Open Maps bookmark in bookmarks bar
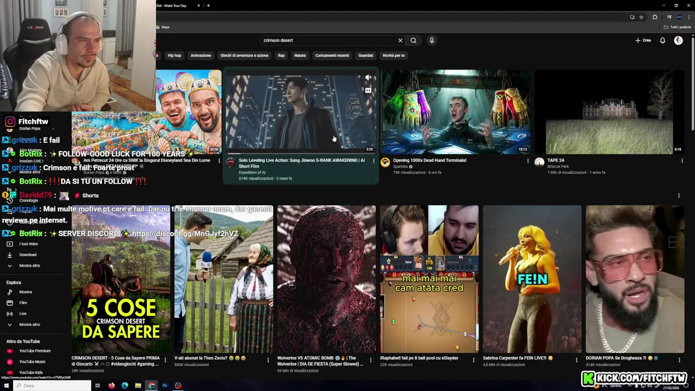The image size is (695, 391). 162,27
